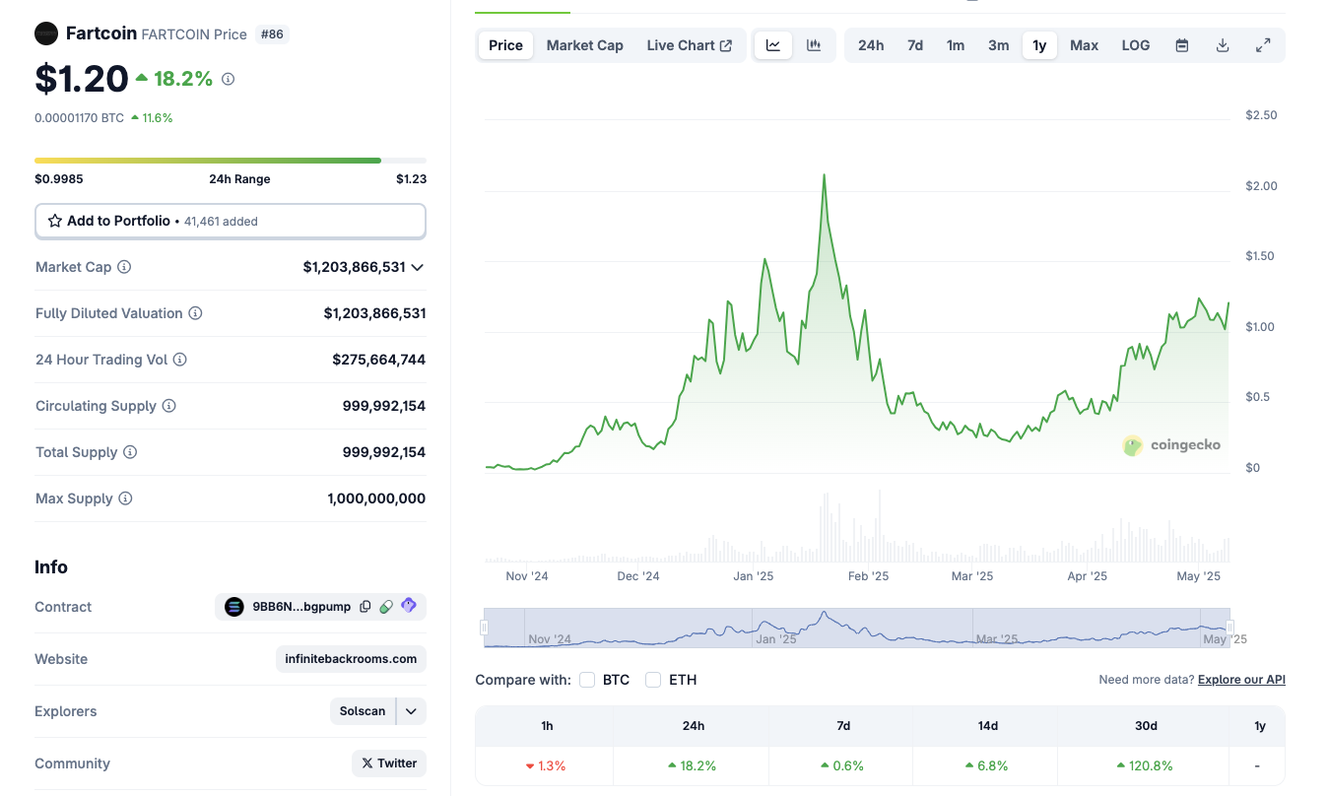
Task: Click the green pill icon in Contract row
Action: 386,607
